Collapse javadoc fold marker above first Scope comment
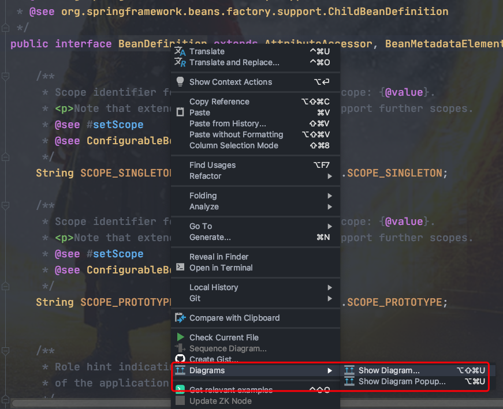This screenshot has width=503, height=409. pyautogui.click(x=5, y=76)
